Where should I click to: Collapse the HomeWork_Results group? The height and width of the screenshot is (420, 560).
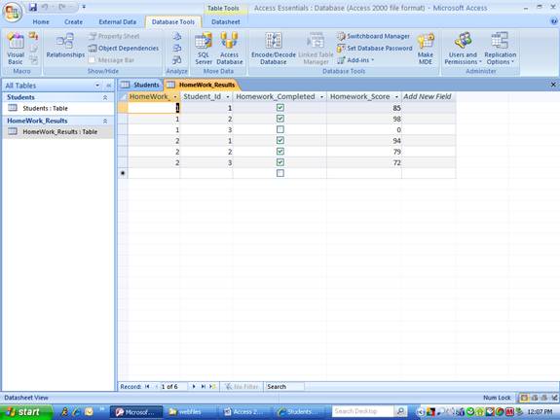click(105, 121)
